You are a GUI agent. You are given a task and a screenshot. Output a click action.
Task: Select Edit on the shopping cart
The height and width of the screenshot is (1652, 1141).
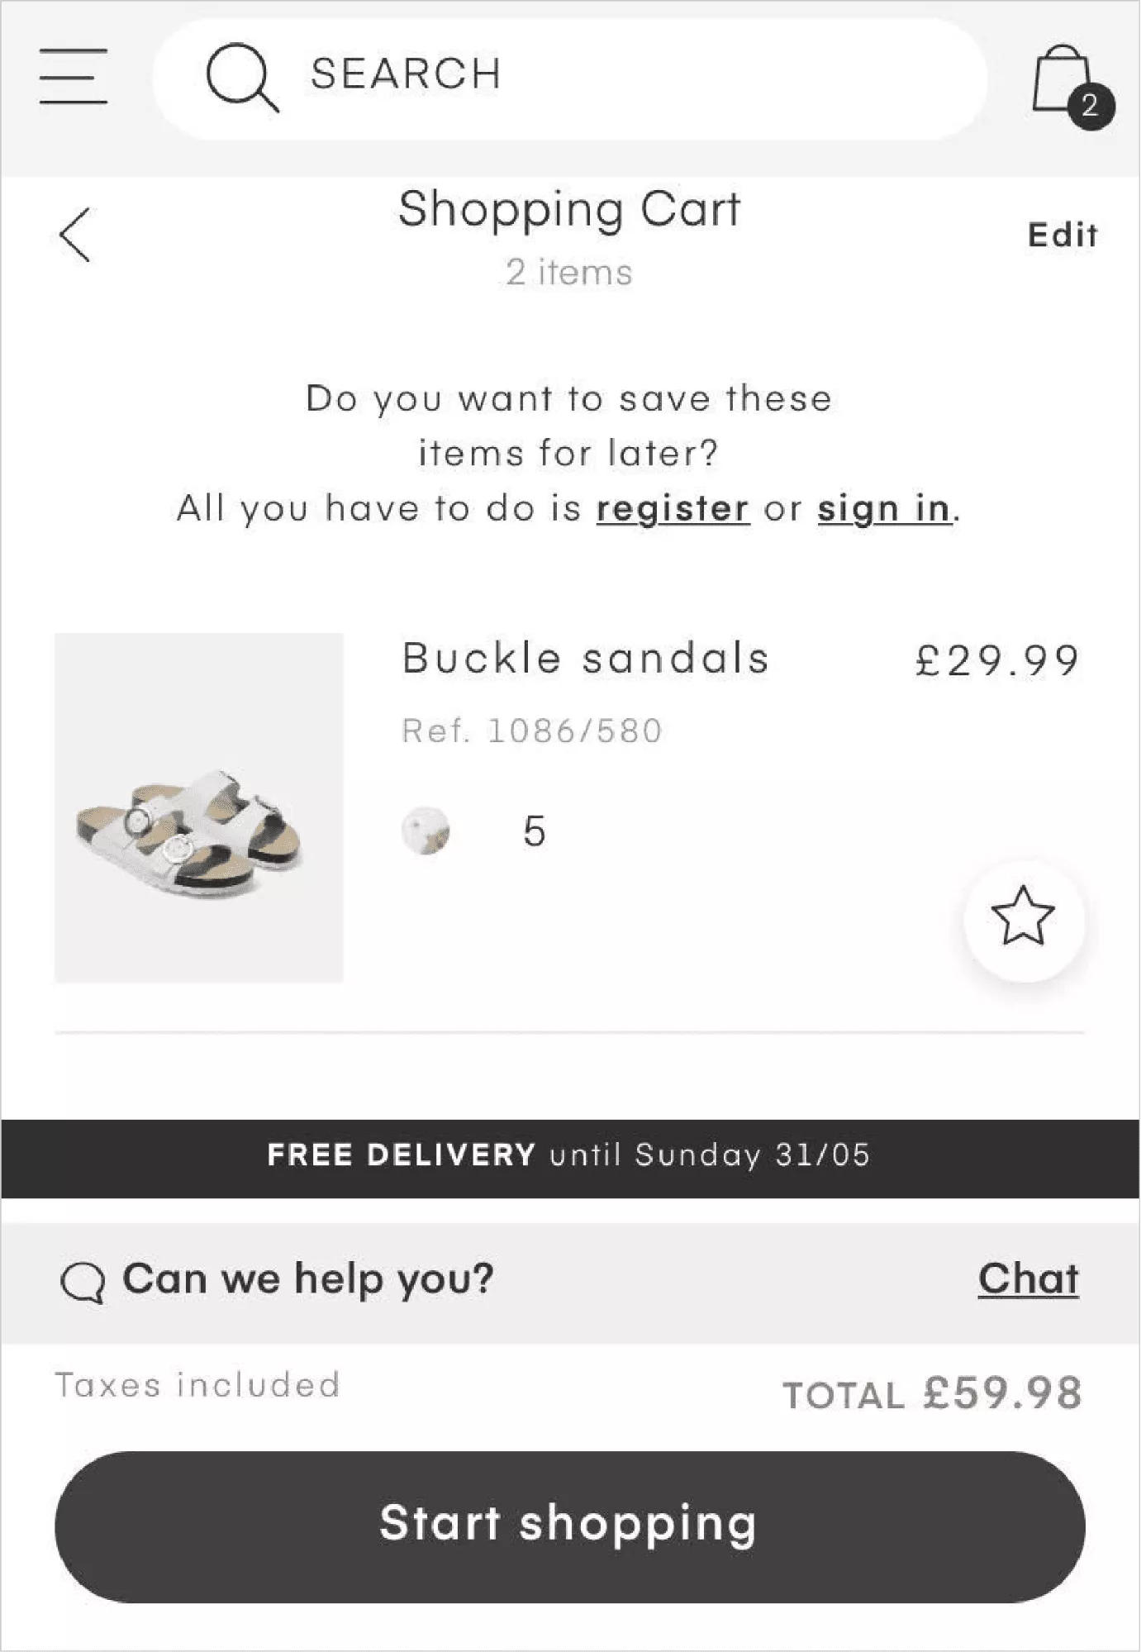click(x=1063, y=236)
